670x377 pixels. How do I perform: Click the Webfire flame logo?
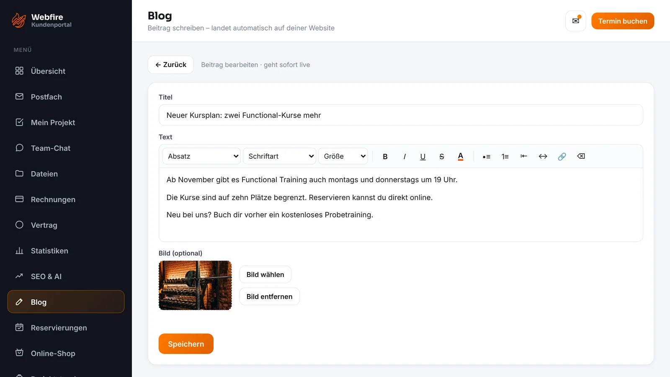click(x=19, y=20)
